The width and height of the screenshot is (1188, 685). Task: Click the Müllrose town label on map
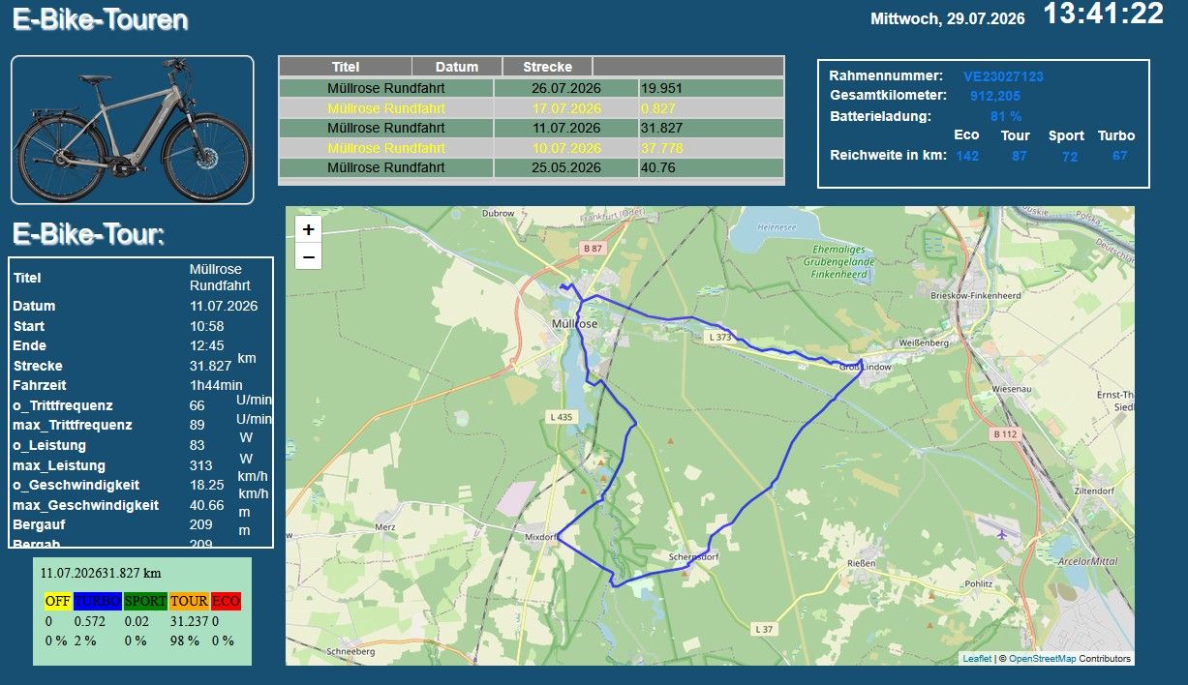[x=575, y=323]
